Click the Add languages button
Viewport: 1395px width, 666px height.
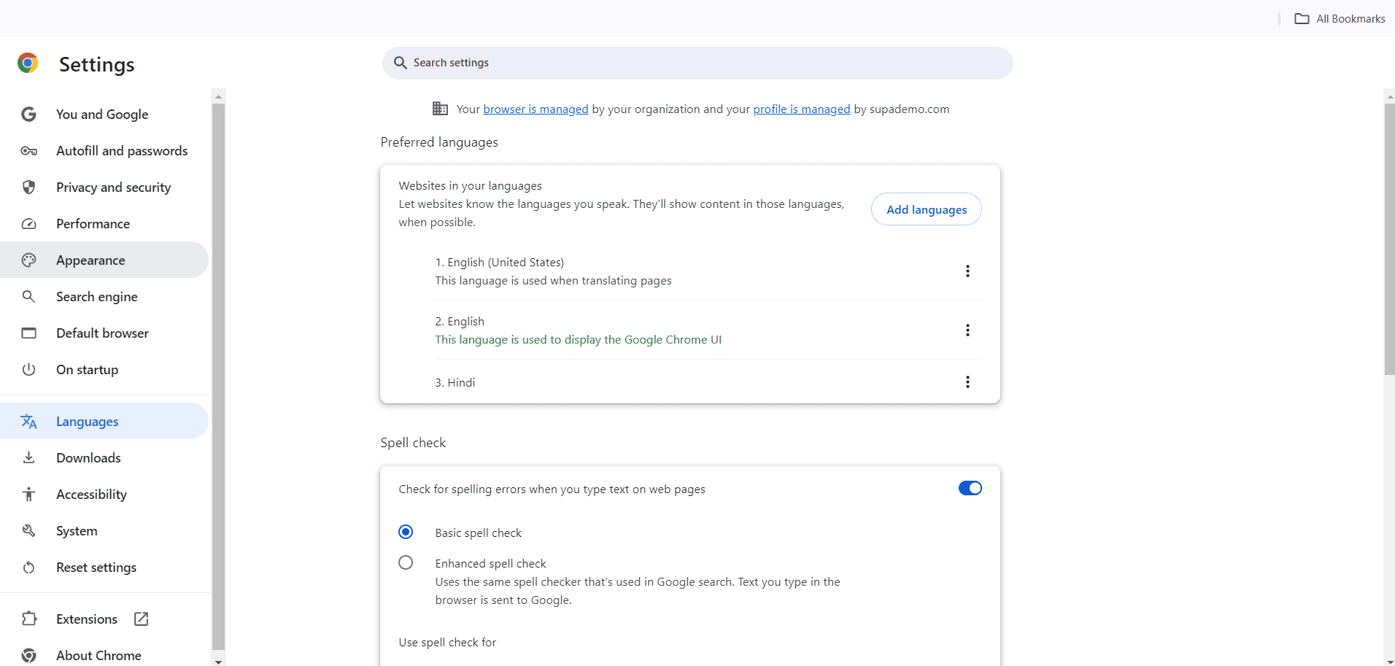coord(926,209)
